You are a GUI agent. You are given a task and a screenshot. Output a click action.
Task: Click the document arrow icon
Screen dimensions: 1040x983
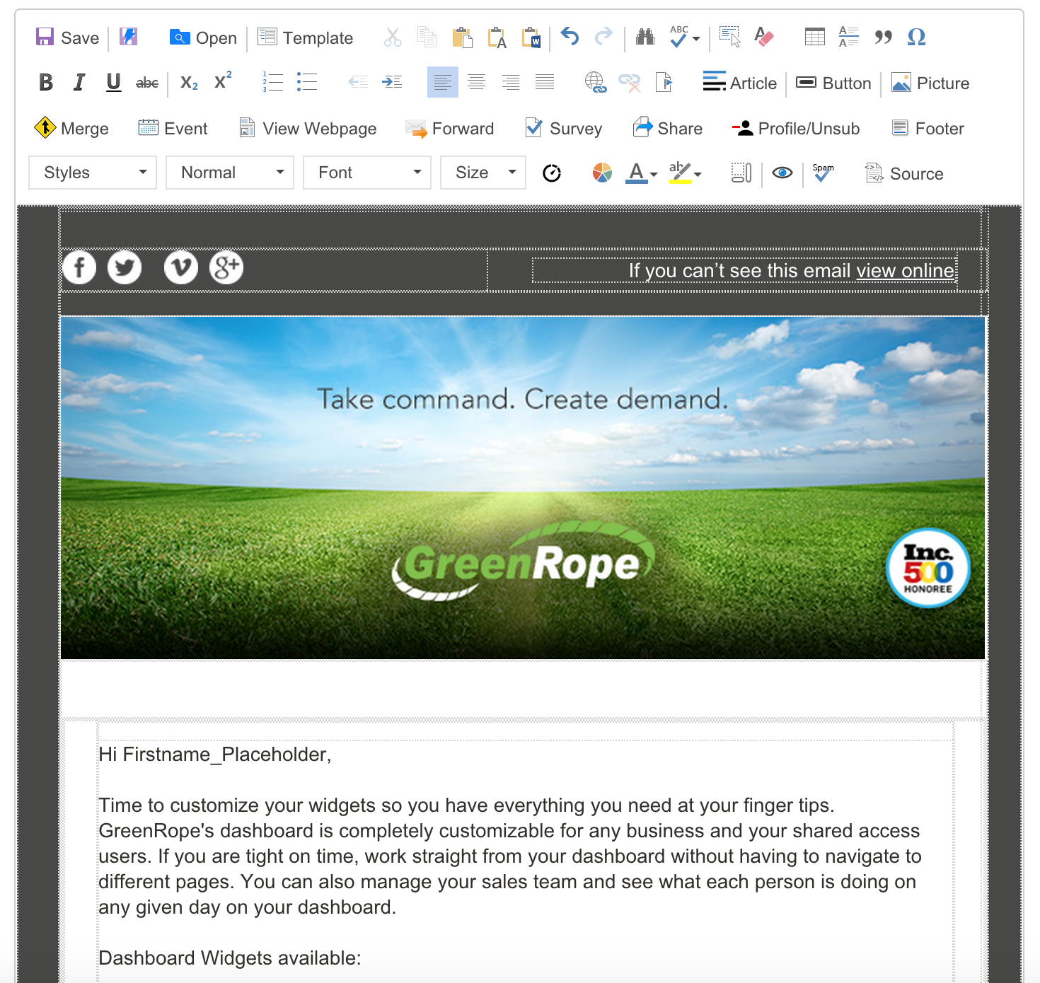(664, 83)
